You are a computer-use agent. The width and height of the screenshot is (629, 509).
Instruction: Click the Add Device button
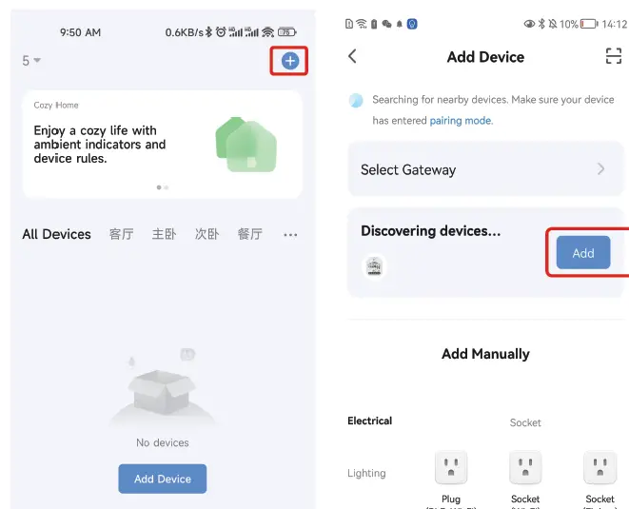coord(163,479)
